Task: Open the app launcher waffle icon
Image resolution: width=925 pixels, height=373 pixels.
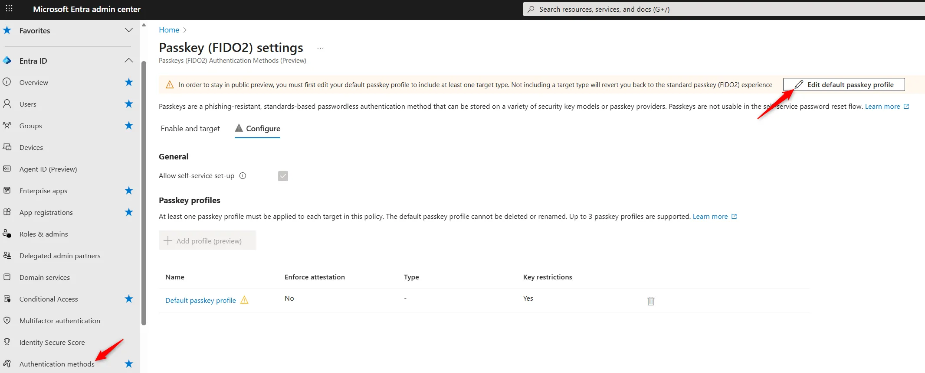Action: [9, 9]
